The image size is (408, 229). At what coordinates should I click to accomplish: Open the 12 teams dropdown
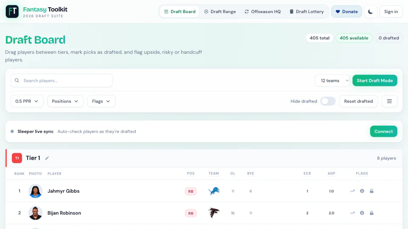click(332, 81)
